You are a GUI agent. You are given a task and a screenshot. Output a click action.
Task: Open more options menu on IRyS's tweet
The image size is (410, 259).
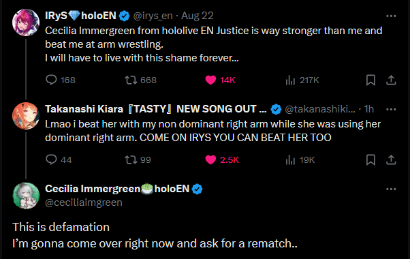click(x=391, y=16)
